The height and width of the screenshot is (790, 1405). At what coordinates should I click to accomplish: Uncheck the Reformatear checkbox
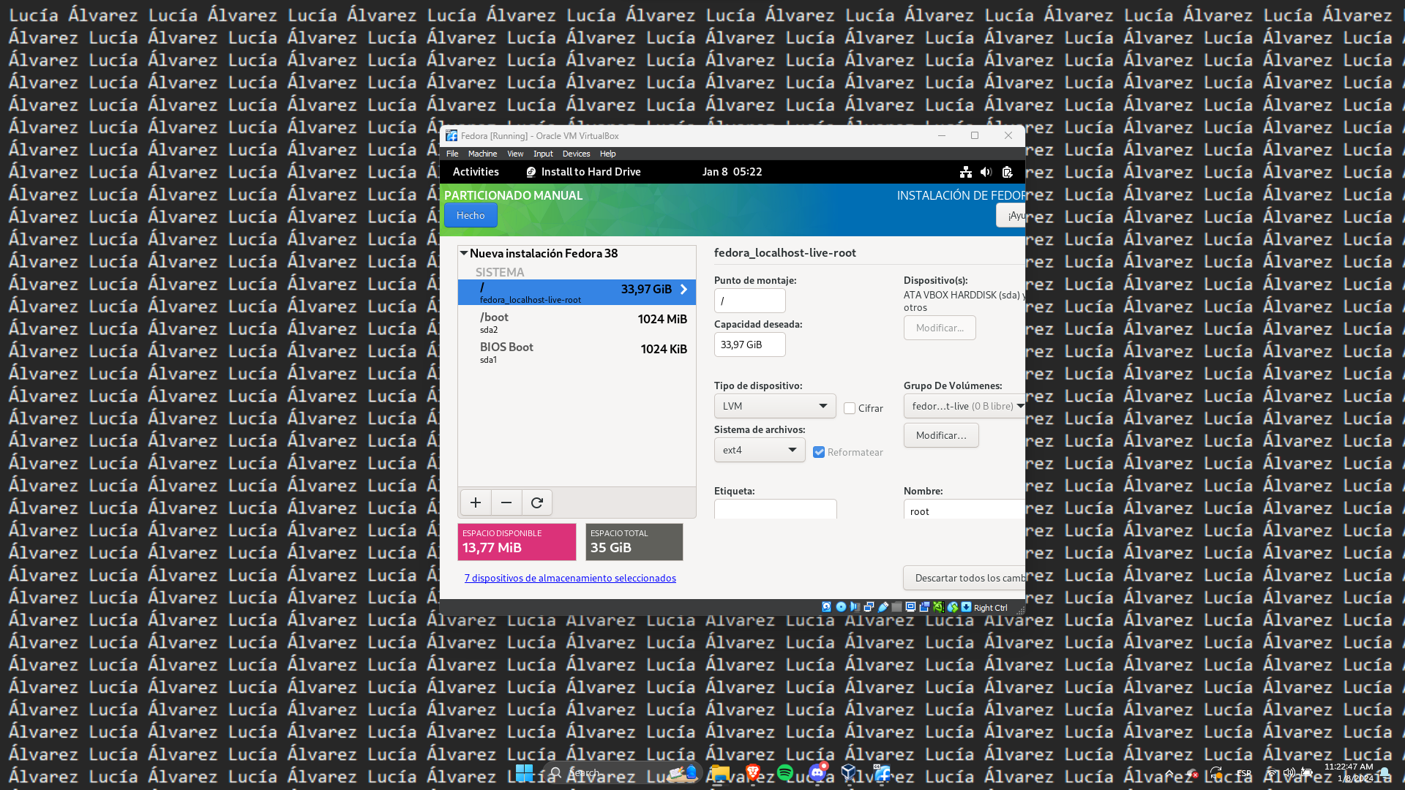[x=819, y=452]
